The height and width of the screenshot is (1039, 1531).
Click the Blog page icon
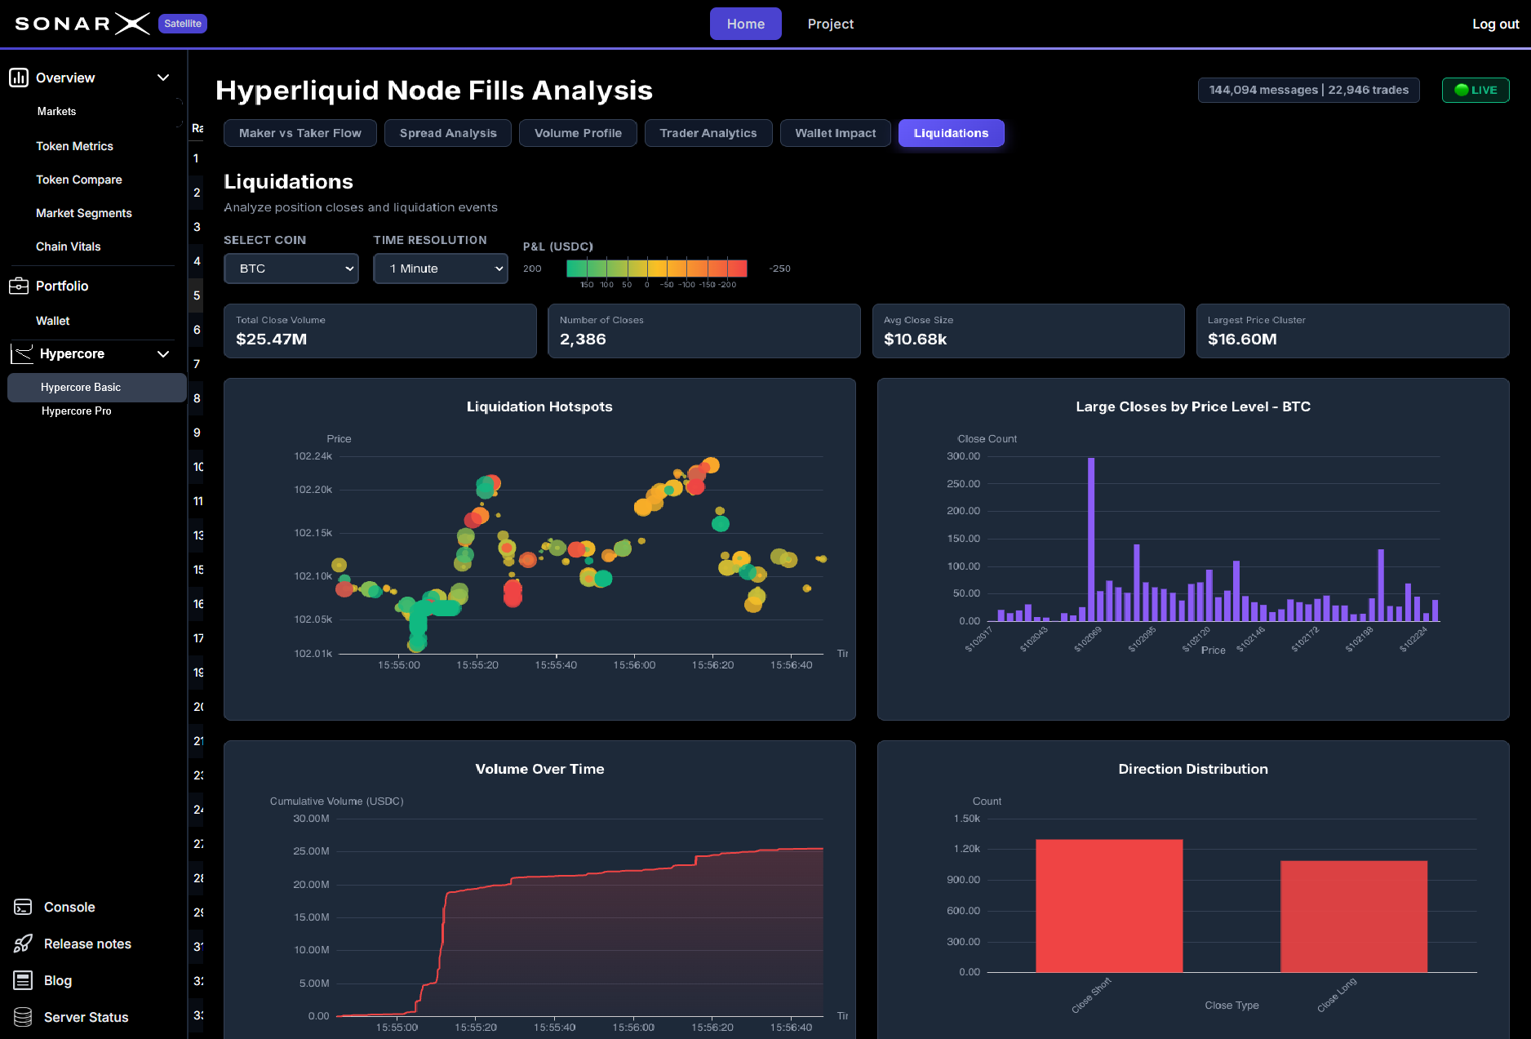pos(23,980)
